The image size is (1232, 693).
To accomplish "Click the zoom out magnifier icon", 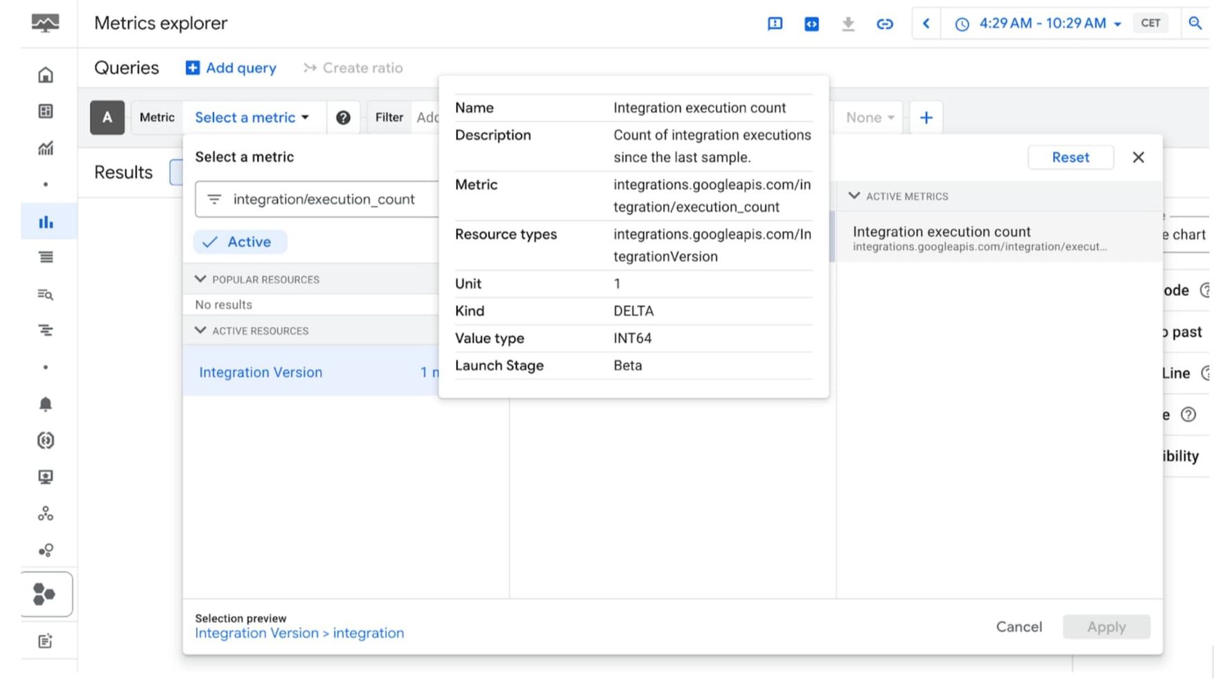I will (1195, 23).
